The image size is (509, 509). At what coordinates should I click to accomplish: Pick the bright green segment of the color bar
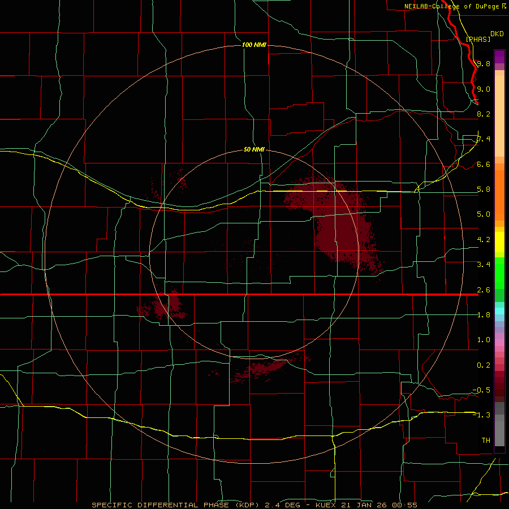point(499,274)
